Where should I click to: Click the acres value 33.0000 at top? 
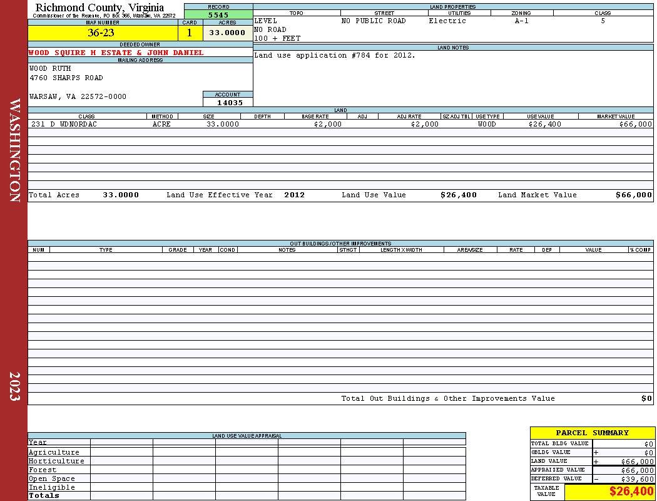(228, 33)
